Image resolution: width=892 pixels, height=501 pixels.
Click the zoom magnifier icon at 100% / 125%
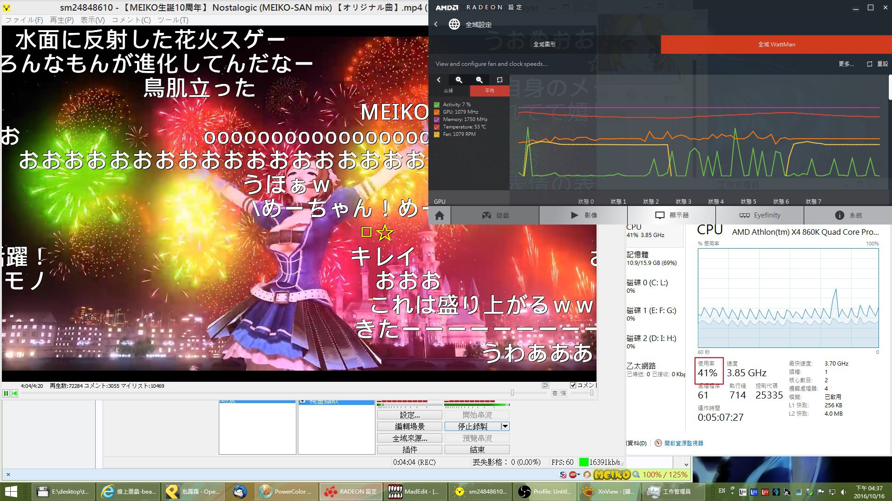[636, 475]
